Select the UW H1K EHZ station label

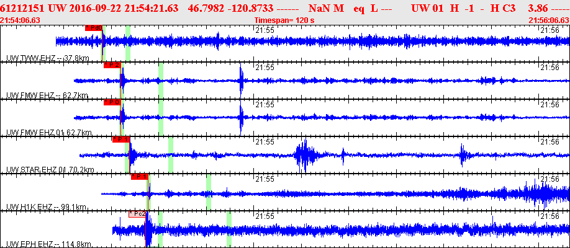[x=47, y=207]
